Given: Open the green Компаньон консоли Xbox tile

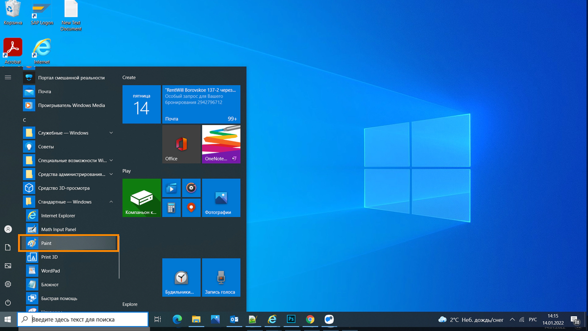Looking at the screenshot, I should click(142, 198).
